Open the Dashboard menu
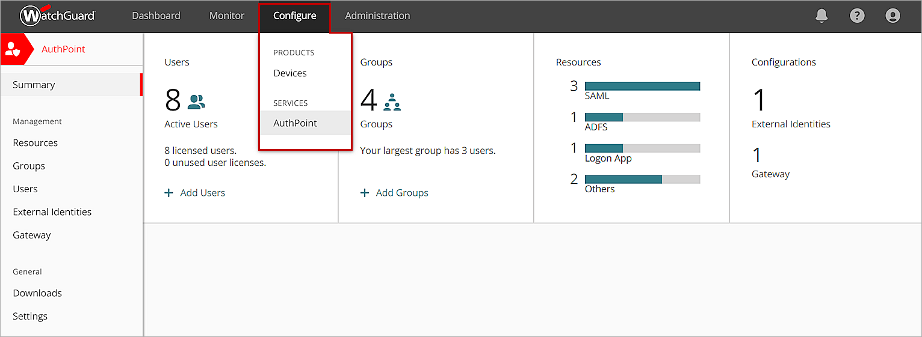The height and width of the screenshot is (337, 922). coord(156,16)
